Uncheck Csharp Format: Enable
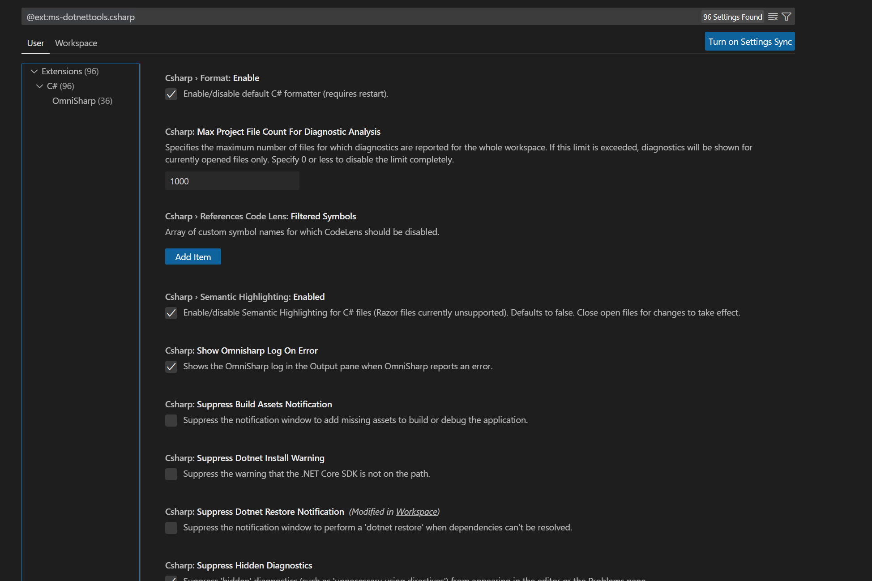 (171, 94)
